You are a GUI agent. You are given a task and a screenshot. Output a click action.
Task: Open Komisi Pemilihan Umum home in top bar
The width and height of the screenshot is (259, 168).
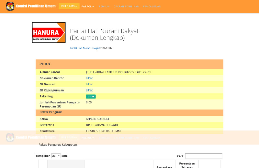click(36, 6)
